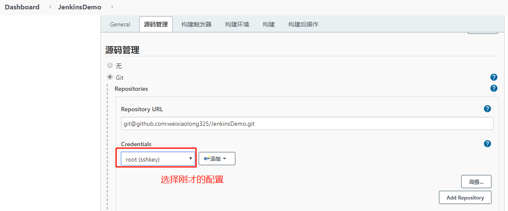The height and width of the screenshot is (211, 508).
Task: Open the root (sshkey) credentials dropdown
Action: [158, 159]
